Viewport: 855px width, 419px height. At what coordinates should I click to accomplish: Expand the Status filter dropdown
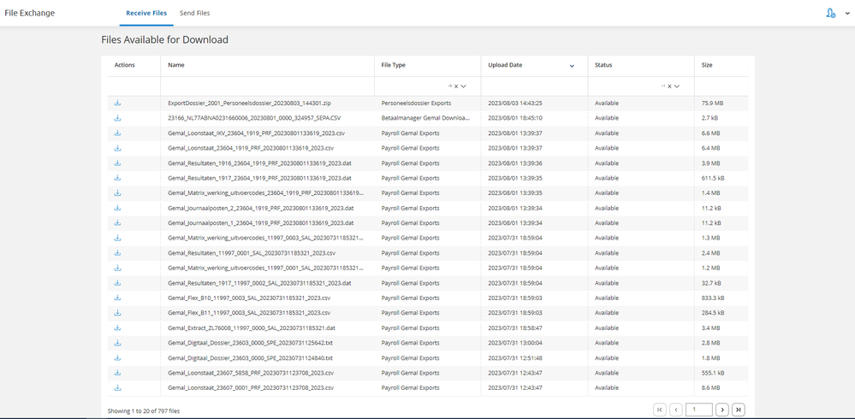point(679,86)
